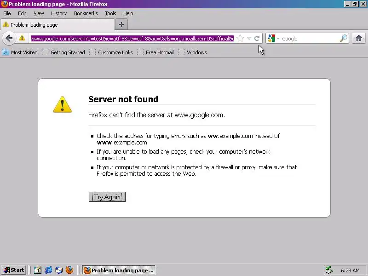Minimize the Firefox window
This screenshot has width=368, height=276.
347,4
